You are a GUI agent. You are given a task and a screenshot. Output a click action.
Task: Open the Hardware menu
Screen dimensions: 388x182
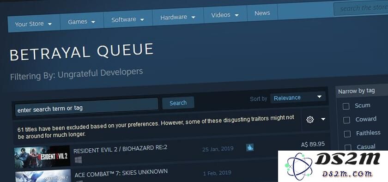pos(178,17)
